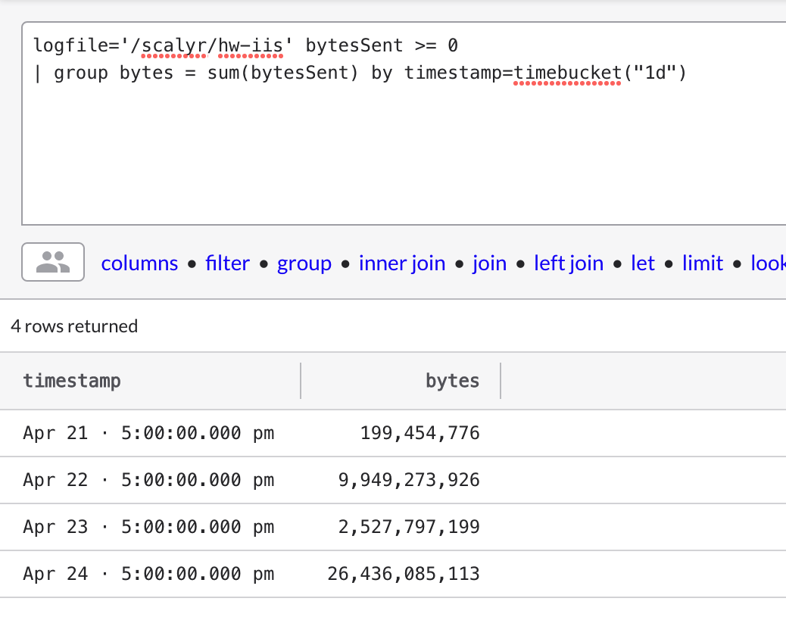The width and height of the screenshot is (786, 642).
Task: Select the 9,949,273,926 bytes value
Action: [409, 480]
